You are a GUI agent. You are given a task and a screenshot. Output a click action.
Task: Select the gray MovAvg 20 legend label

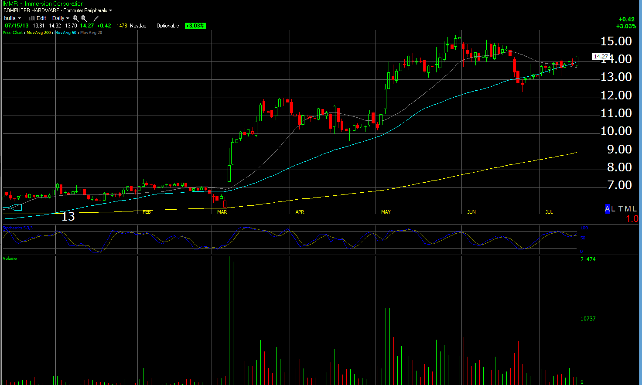(91, 33)
